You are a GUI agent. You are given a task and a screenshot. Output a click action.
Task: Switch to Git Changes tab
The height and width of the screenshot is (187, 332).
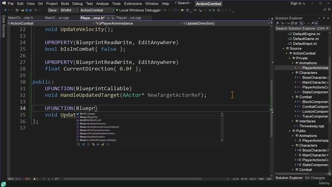point(315,178)
